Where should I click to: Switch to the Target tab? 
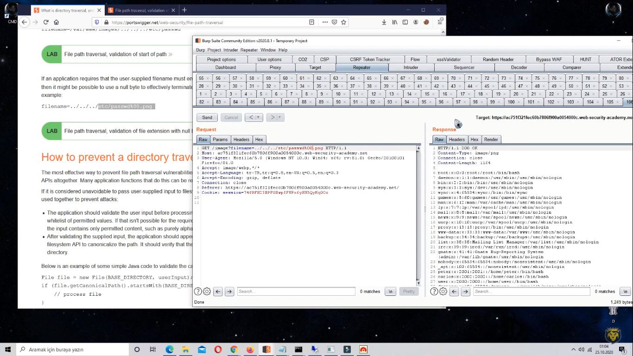pos(315,68)
